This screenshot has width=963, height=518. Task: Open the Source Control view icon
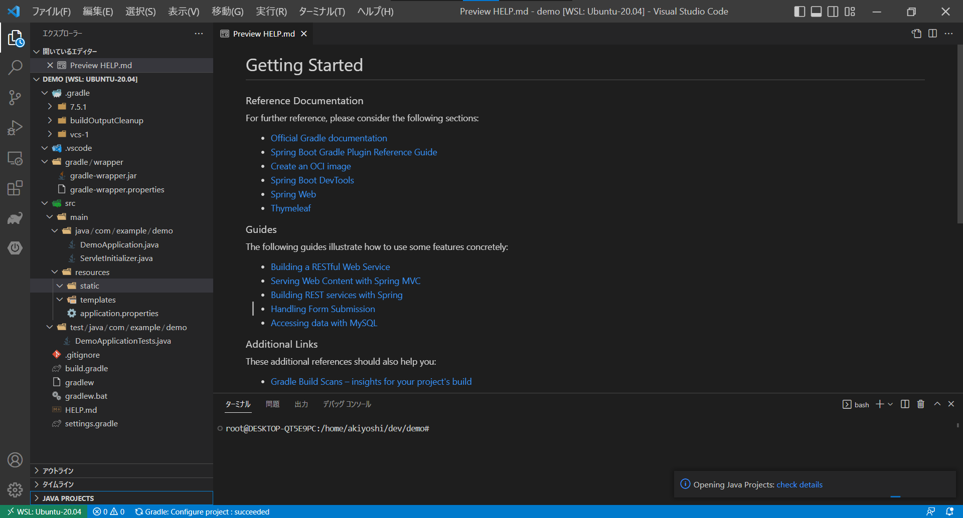[x=15, y=98]
